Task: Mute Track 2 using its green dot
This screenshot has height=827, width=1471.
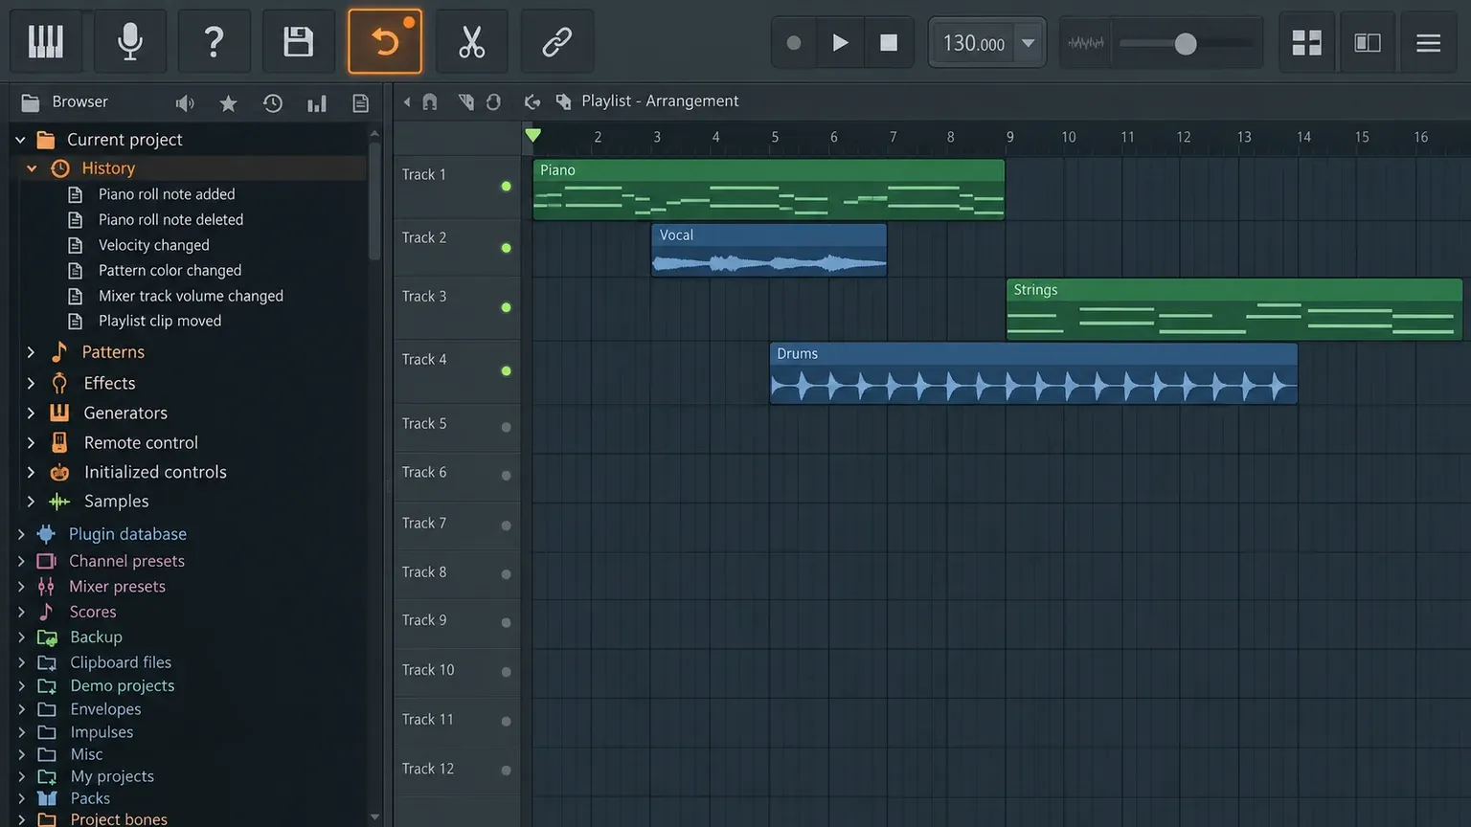Action: coord(507,248)
